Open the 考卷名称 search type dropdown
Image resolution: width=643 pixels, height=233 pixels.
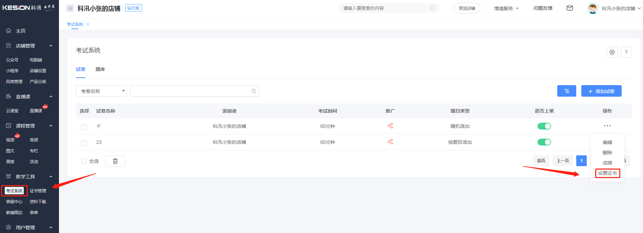coord(101,91)
